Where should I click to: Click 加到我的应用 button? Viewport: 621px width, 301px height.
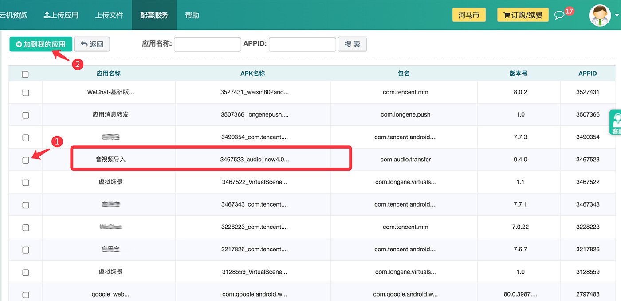[x=41, y=44]
